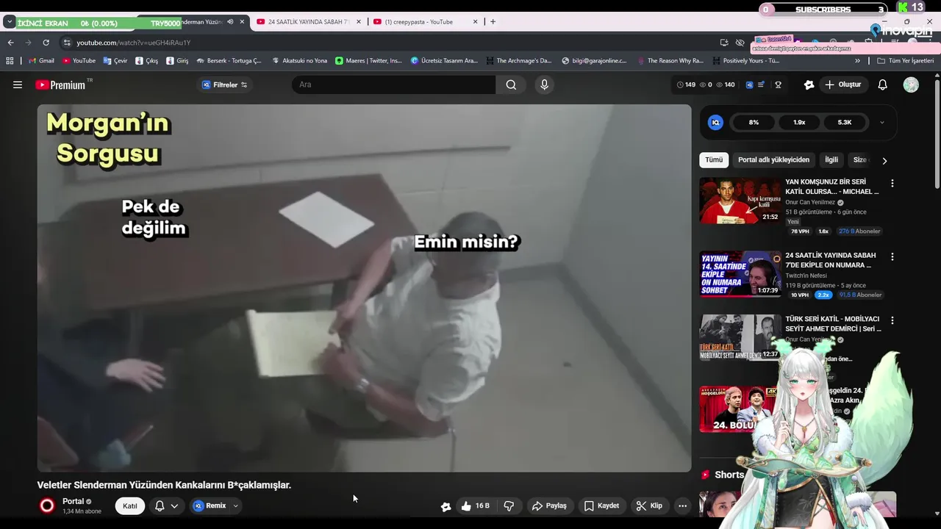Open Tüm Yer İşaretleri bookmarks folder
This screenshot has height=529, width=941.
[x=906, y=61]
